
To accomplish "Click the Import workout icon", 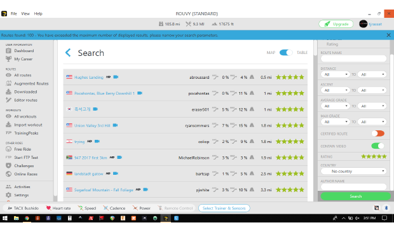I will pyautogui.click(x=8, y=125).
